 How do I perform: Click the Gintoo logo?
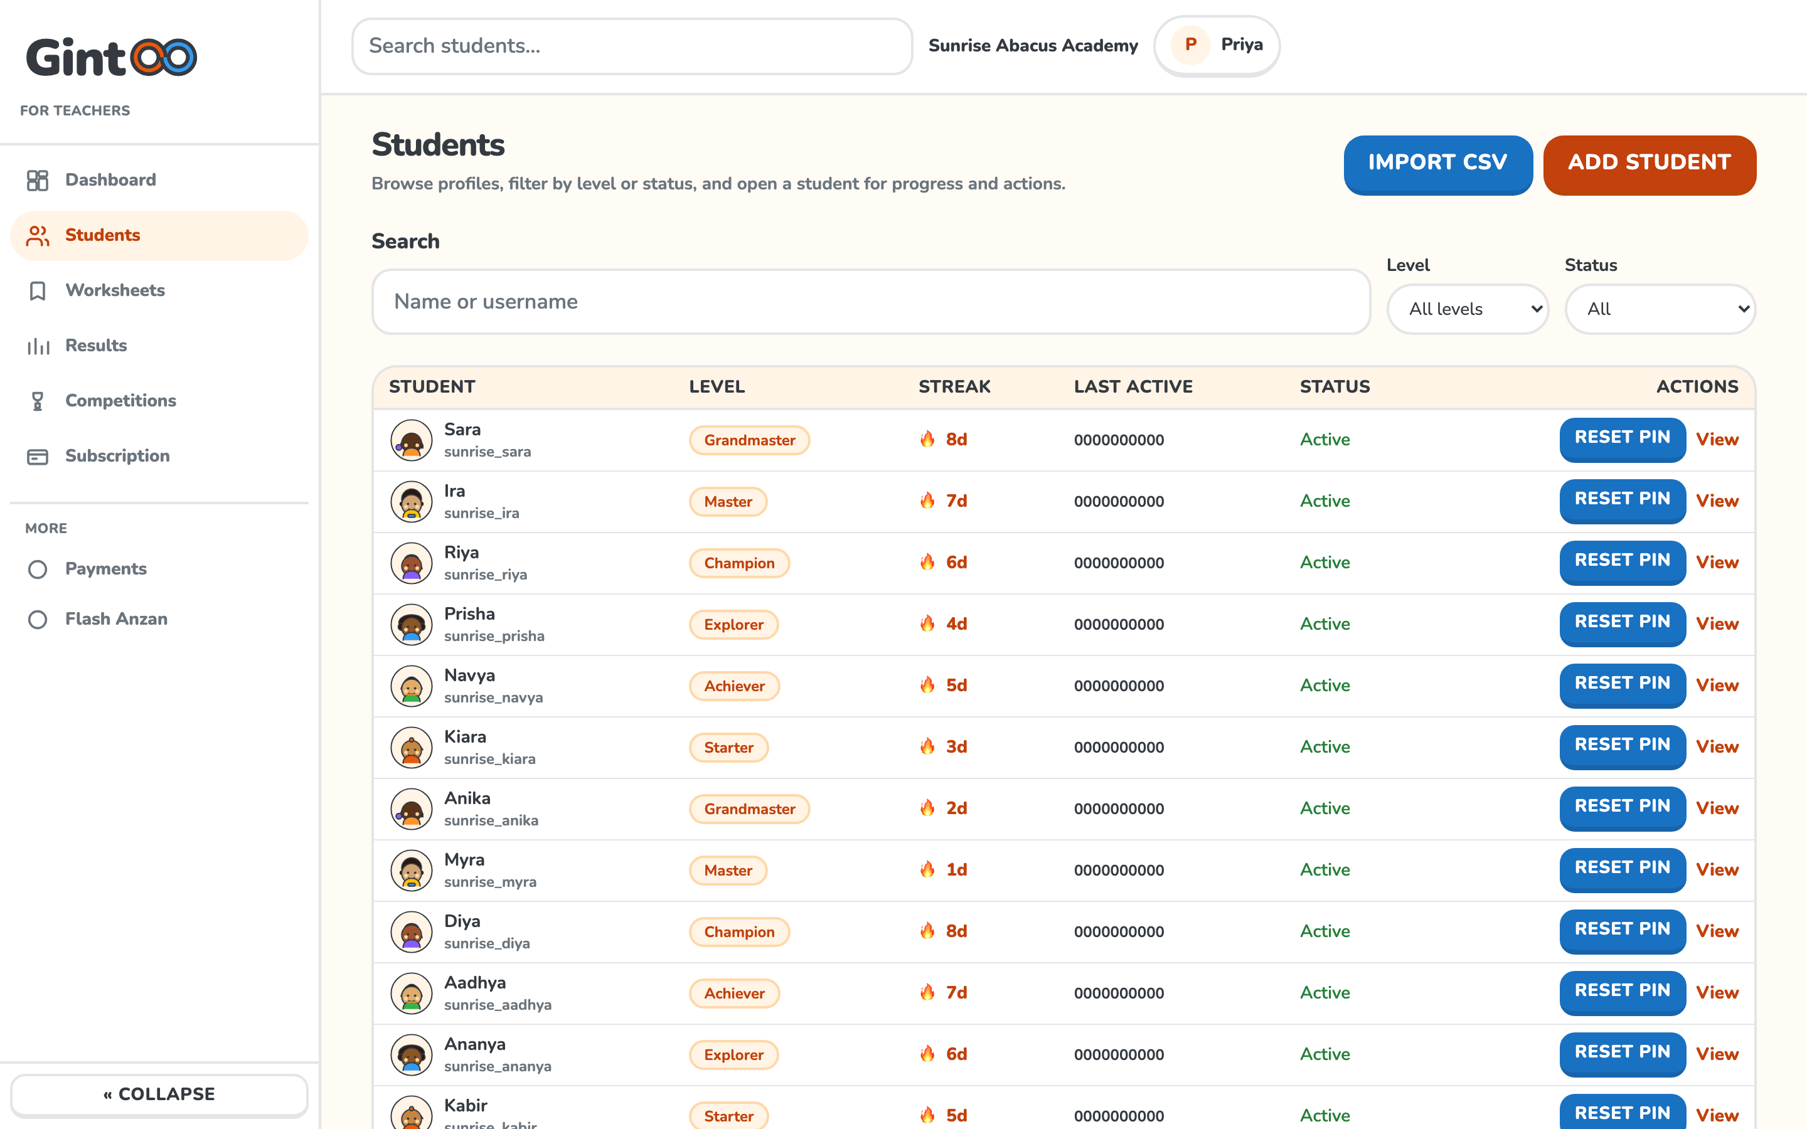[x=111, y=56]
